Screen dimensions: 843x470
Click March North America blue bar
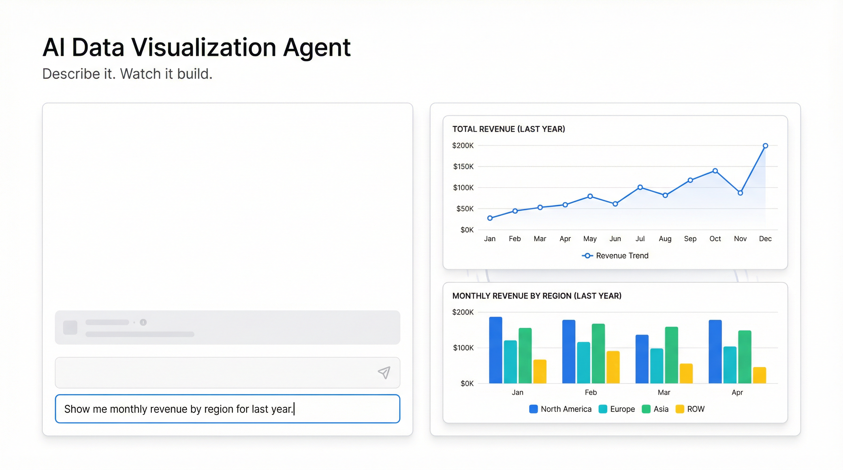click(x=642, y=359)
